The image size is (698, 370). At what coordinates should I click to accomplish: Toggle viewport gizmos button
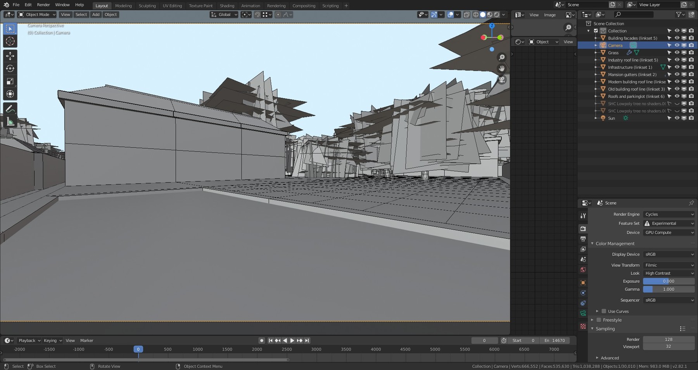[434, 15]
